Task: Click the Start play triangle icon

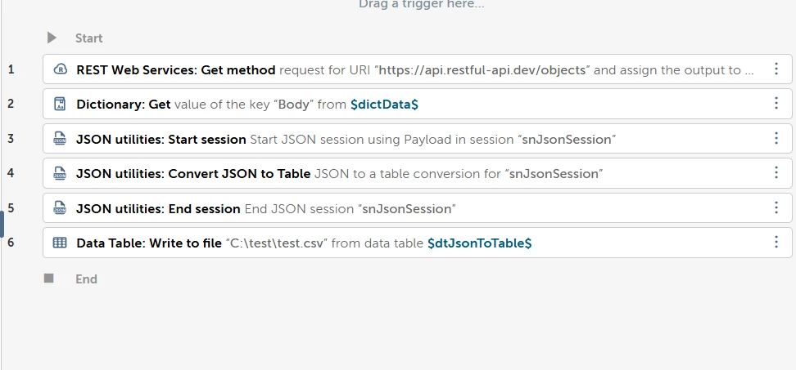Action: click(52, 38)
